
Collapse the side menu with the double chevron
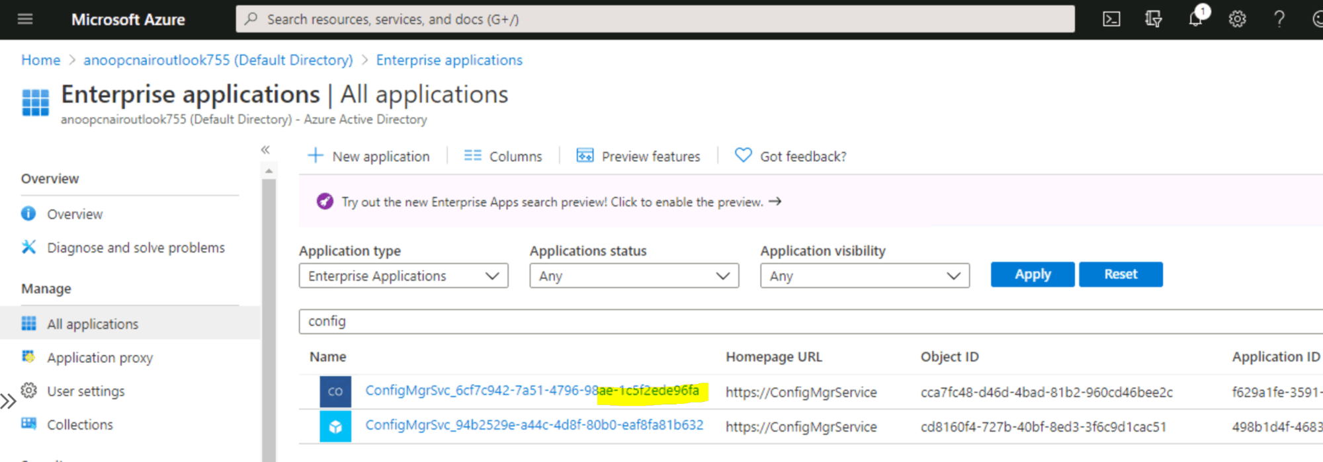(265, 150)
